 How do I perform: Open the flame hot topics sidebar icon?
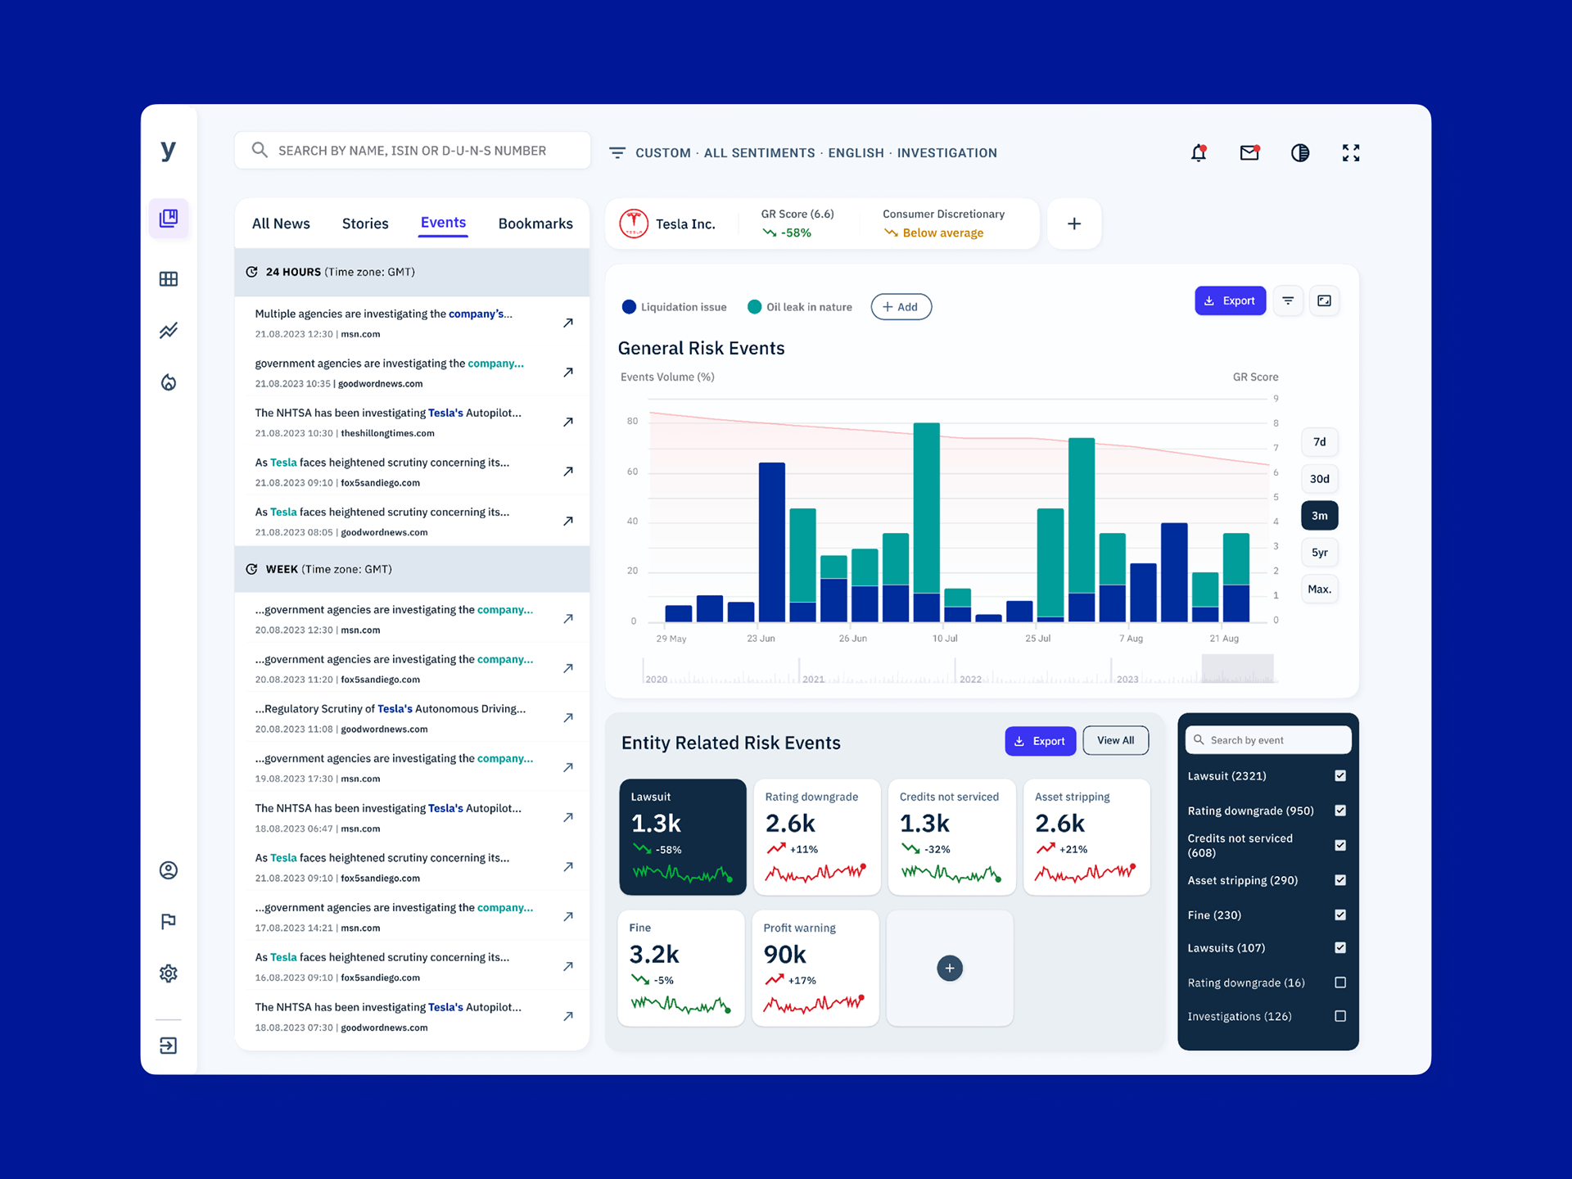pyautogui.click(x=169, y=382)
